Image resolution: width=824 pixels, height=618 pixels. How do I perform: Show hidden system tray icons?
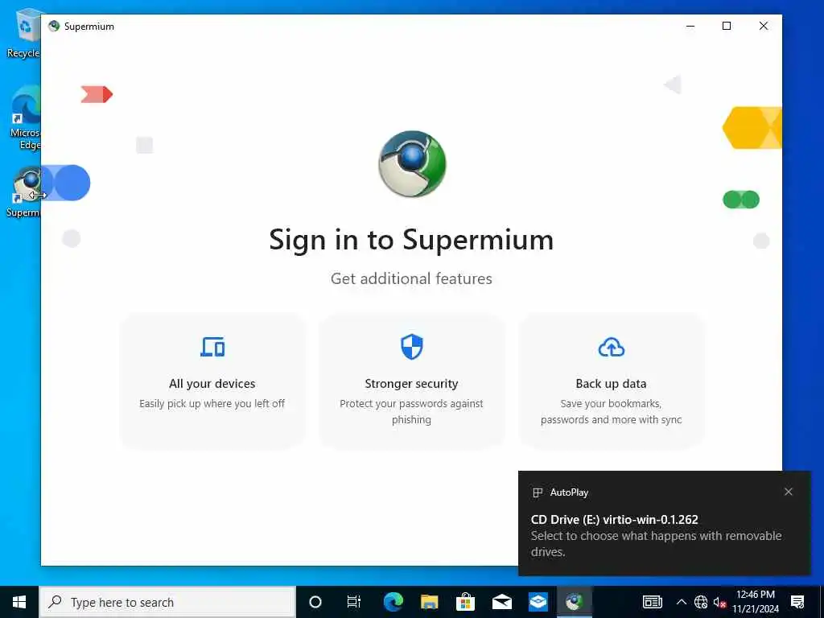(x=681, y=602)
